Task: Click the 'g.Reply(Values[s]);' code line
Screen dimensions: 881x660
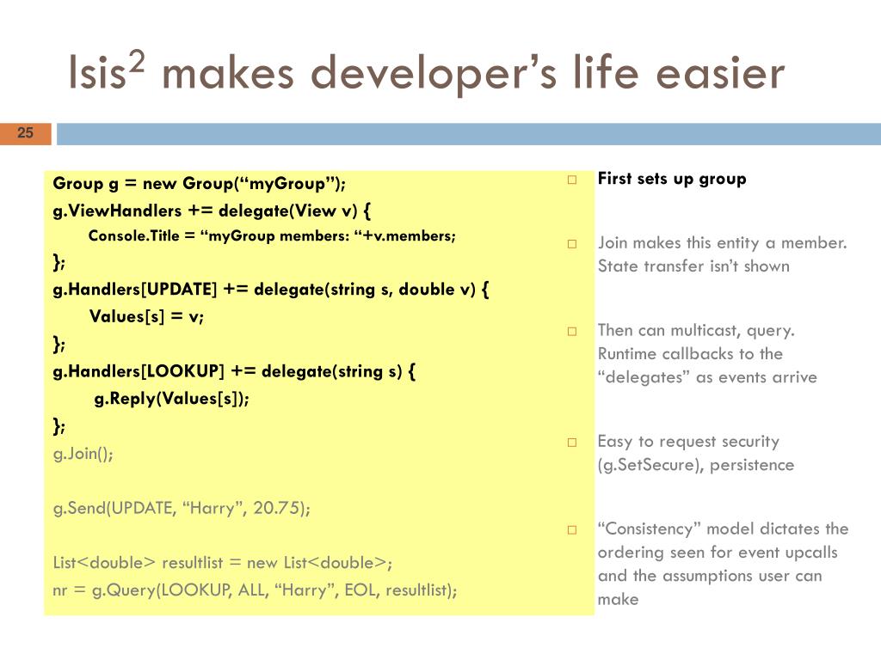Action: point(171,399)
